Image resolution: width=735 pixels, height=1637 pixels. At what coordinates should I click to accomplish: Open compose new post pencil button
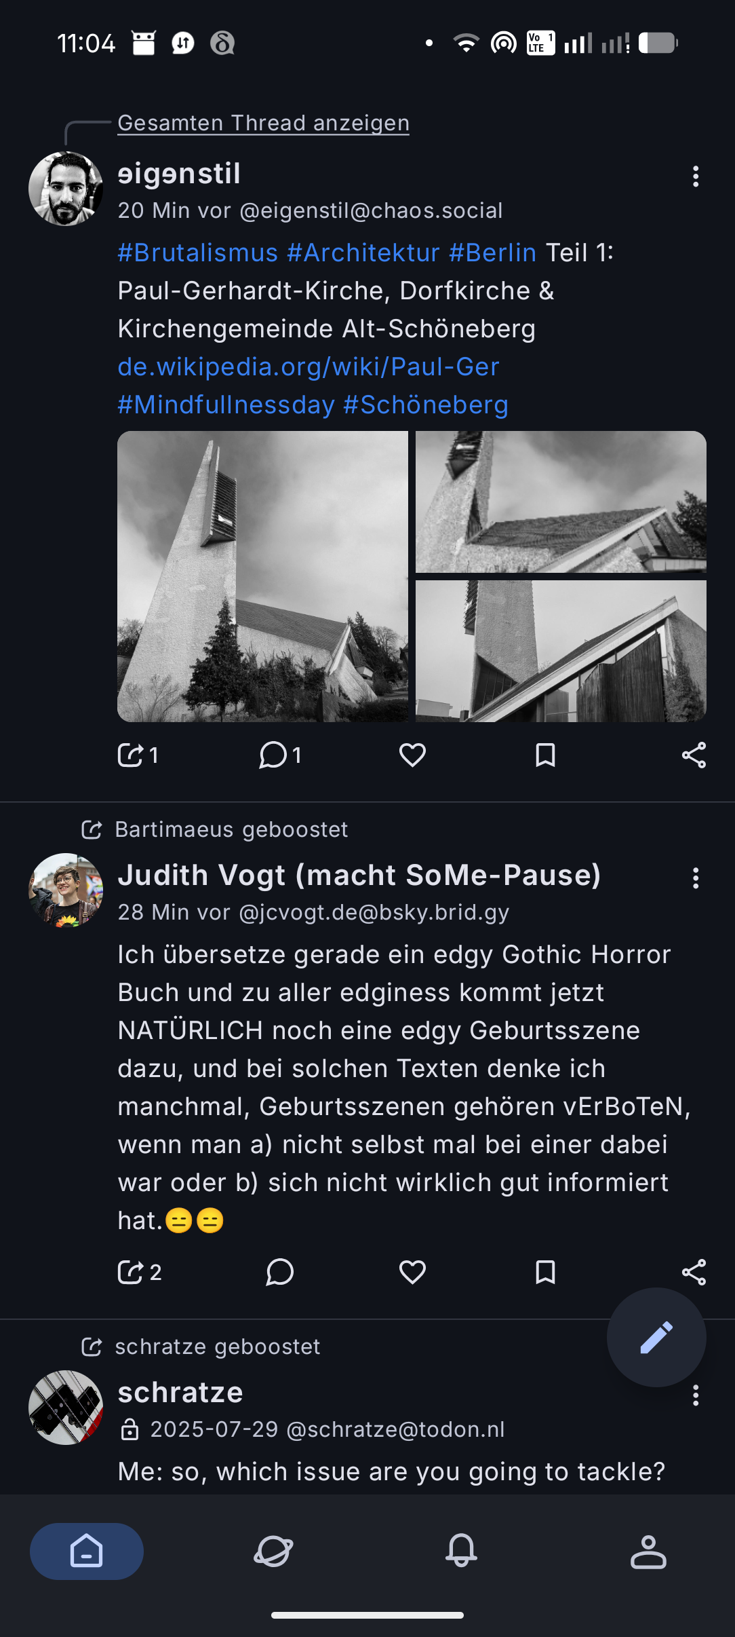(656, 1337)
